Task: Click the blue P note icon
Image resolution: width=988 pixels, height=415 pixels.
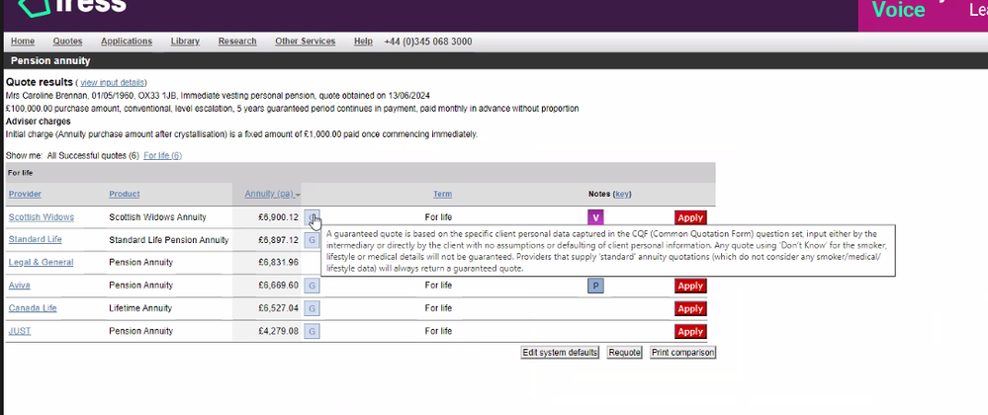Action: pos(595,286)
